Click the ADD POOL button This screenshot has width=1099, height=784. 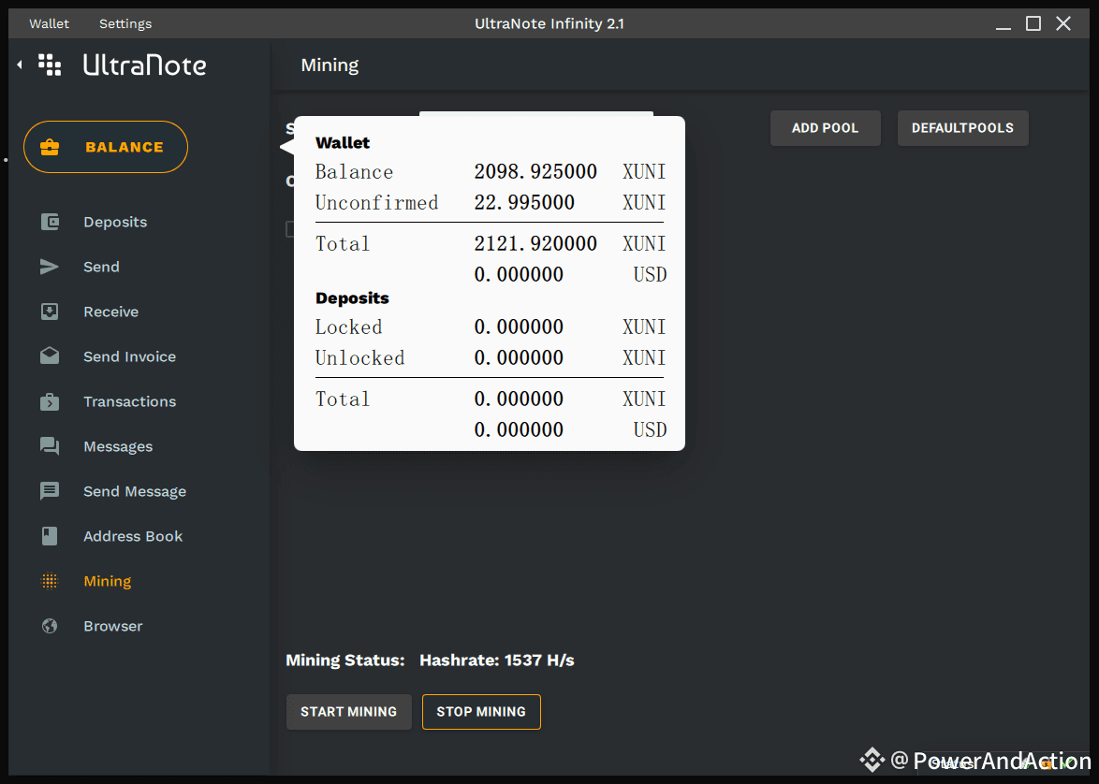click(825, 128)
